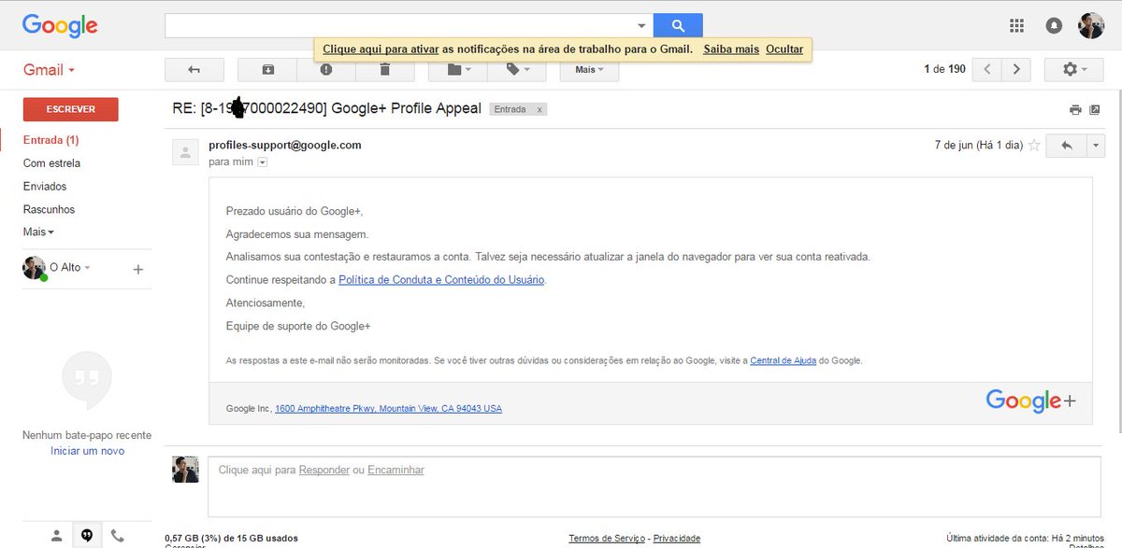
Task: Open the Google apps grid
Action: tap(1017, 26)
